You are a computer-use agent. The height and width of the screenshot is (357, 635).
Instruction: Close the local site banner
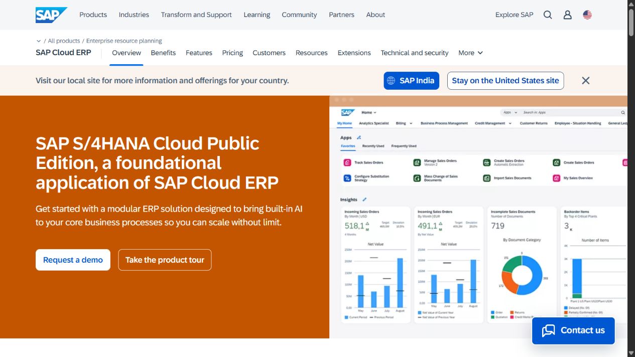[585, 80]
